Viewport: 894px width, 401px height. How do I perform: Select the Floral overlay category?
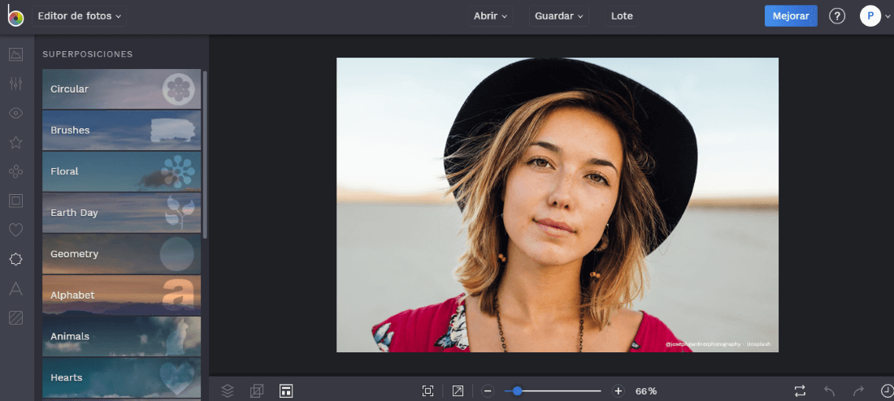(121, 171)
